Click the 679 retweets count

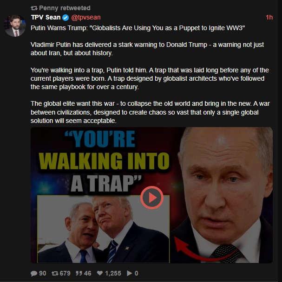[65, 273]
